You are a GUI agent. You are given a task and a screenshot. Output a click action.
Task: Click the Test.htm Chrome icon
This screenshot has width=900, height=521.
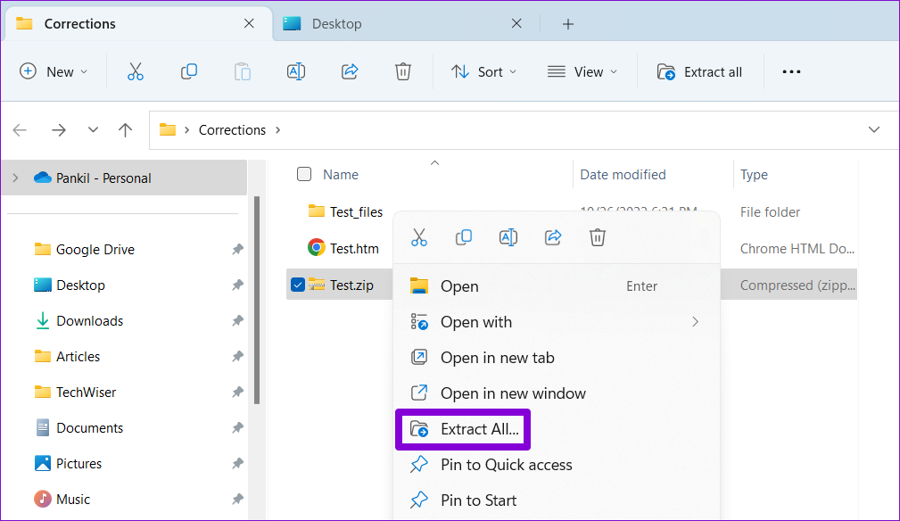coord(317,248)
